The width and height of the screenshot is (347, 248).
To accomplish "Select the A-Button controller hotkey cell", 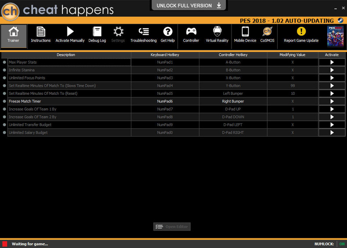I will click(x=233, y=62).
